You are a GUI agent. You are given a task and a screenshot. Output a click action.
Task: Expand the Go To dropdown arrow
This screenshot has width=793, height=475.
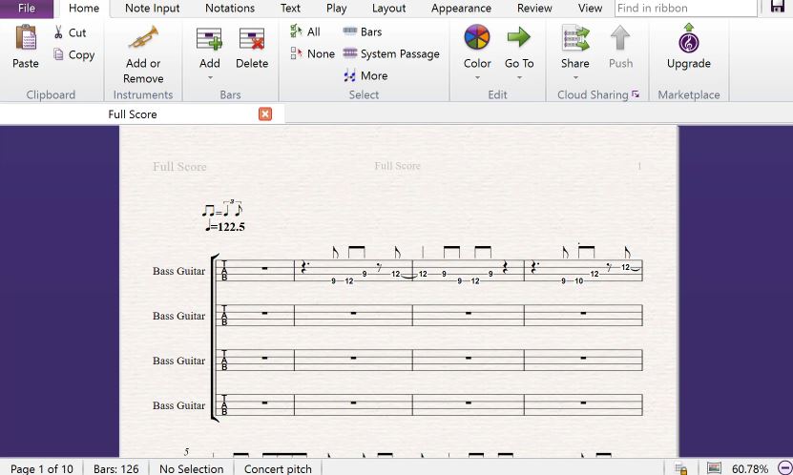click(519, 78)
